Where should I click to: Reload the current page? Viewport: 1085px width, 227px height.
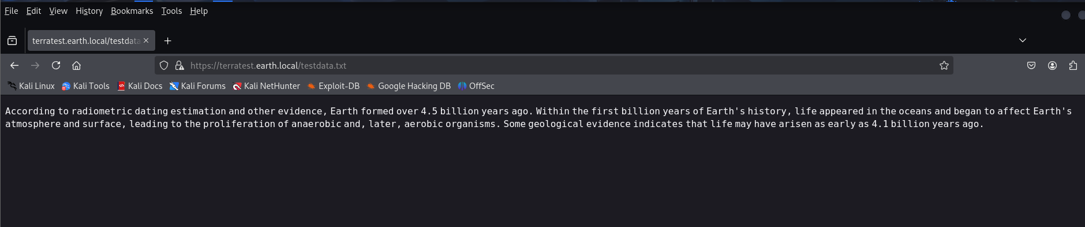point(56,65)
